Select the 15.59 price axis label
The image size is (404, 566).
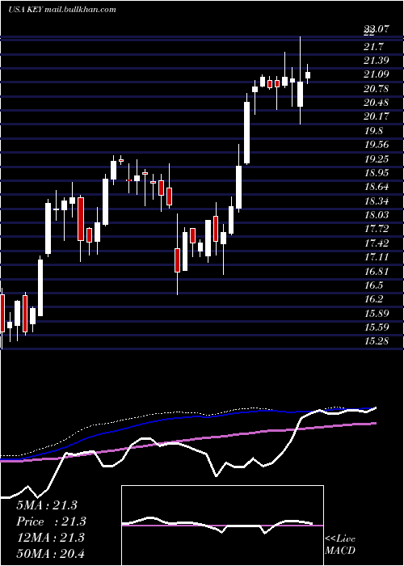coord(377,327)
